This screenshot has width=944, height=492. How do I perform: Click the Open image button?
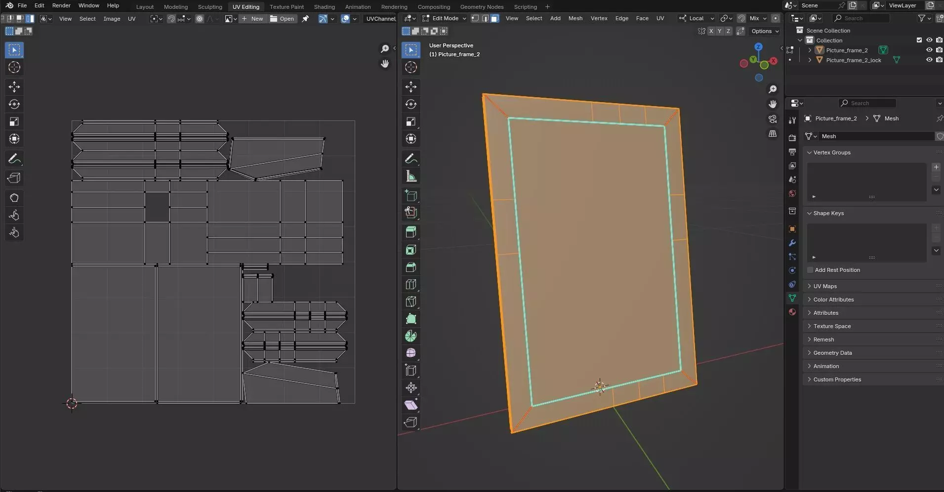click(283, 19)
